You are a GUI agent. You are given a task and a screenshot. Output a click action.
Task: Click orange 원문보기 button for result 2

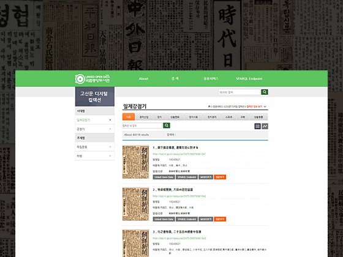coord(220,219)
